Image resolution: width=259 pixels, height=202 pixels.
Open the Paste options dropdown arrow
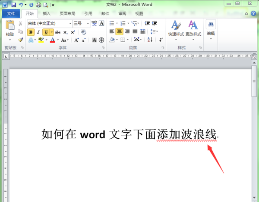pos(10,40)
